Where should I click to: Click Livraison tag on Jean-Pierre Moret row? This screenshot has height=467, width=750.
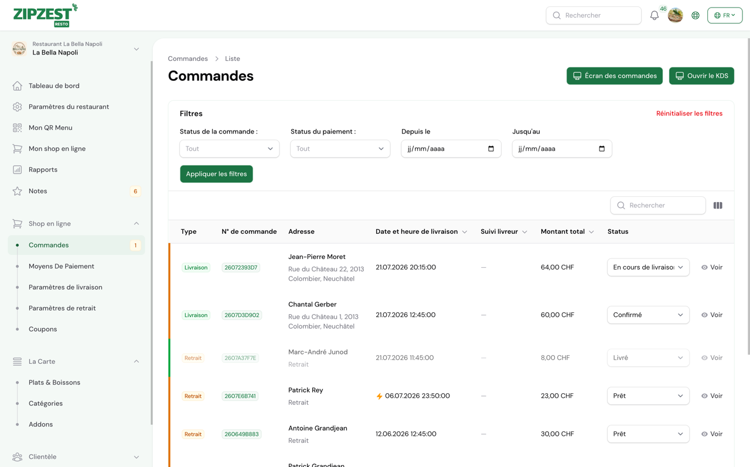196,268
